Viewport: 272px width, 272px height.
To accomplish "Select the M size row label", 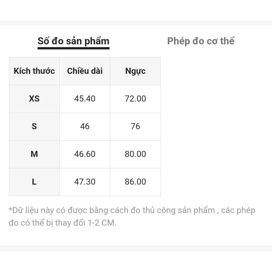I will pyautogui.click(x=34, y=154).
